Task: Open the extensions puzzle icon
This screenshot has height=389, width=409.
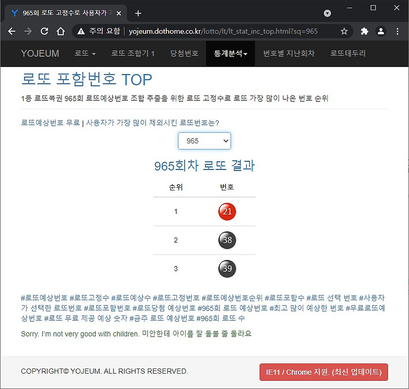Action: (x=364, y=31)
